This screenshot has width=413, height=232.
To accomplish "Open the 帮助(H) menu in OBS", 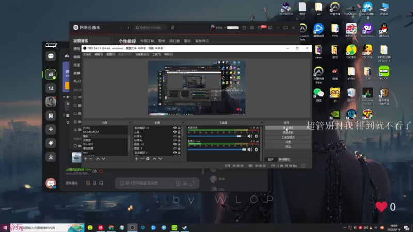I will click(x=169, y=54).
